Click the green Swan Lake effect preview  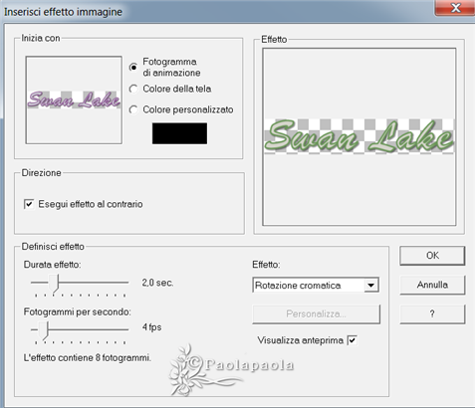(x=358, y=136)
